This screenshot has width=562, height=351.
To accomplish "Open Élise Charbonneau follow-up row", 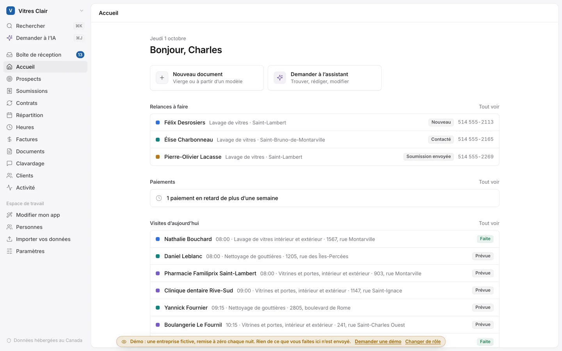I will point(325,140).
